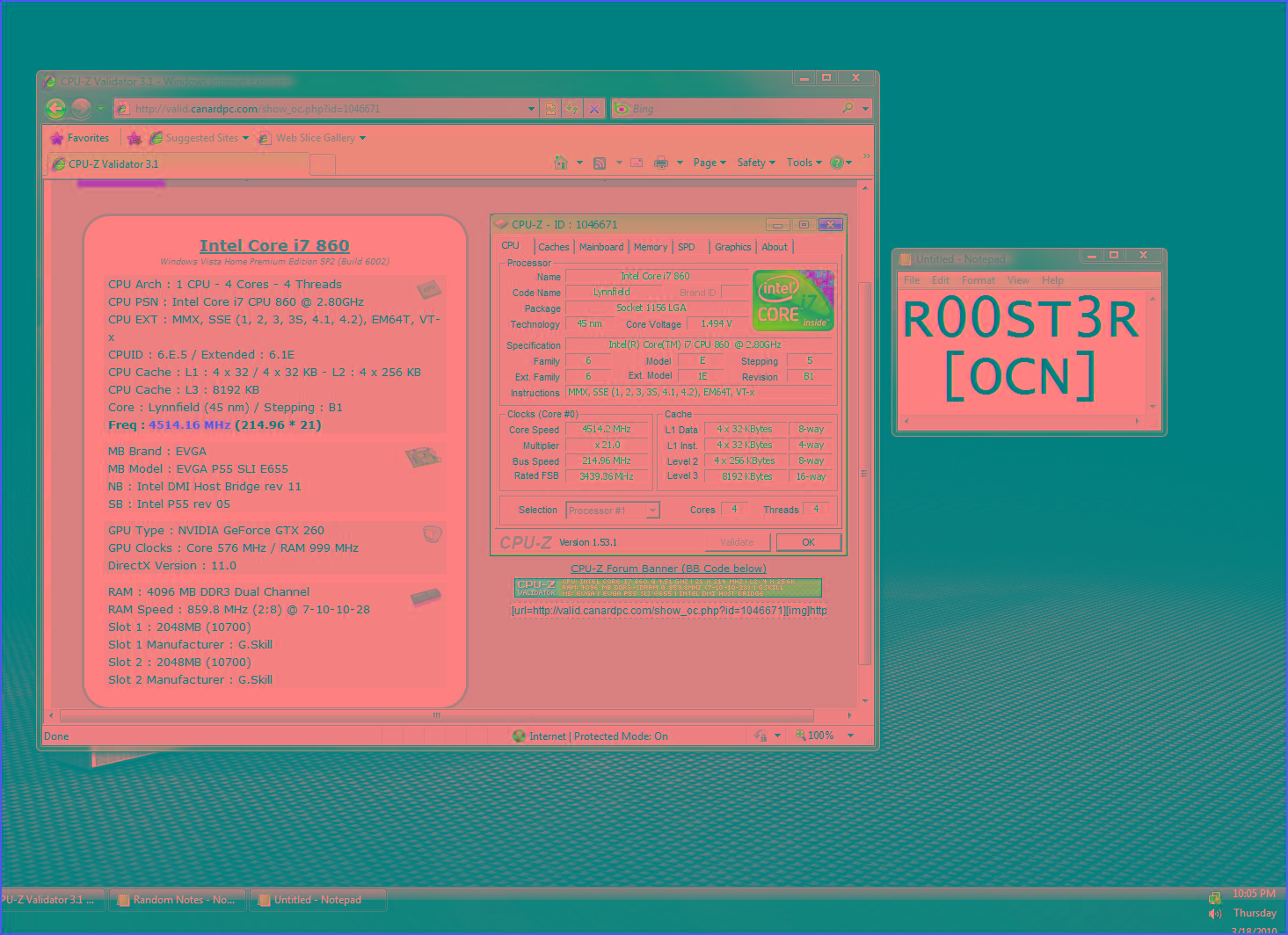1288x935 pixels.
Task: Click the BB code URL text field
Action: point(669,611)
